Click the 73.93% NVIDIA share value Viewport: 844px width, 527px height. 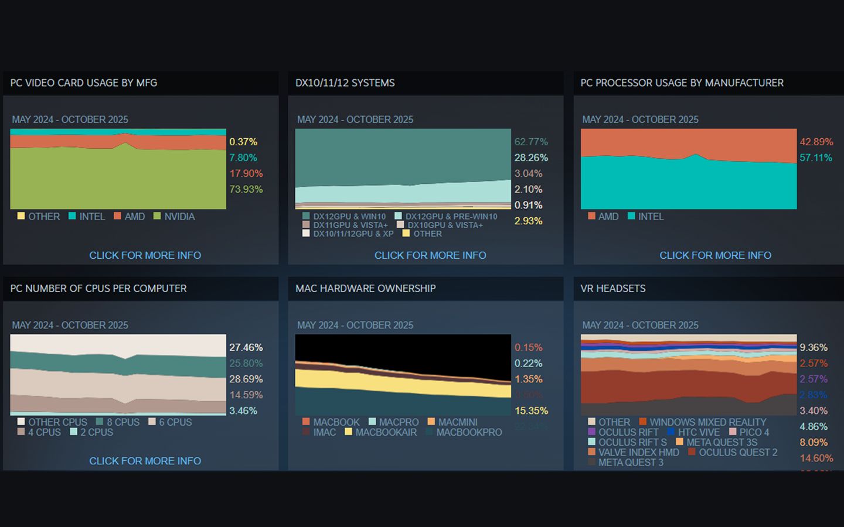(246, 189)
